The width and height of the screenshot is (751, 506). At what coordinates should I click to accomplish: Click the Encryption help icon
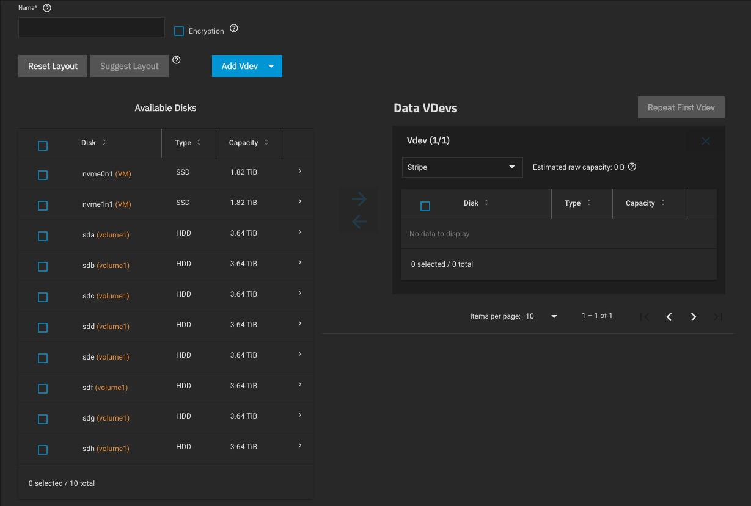pyautogui.click(x=233, y=29)
